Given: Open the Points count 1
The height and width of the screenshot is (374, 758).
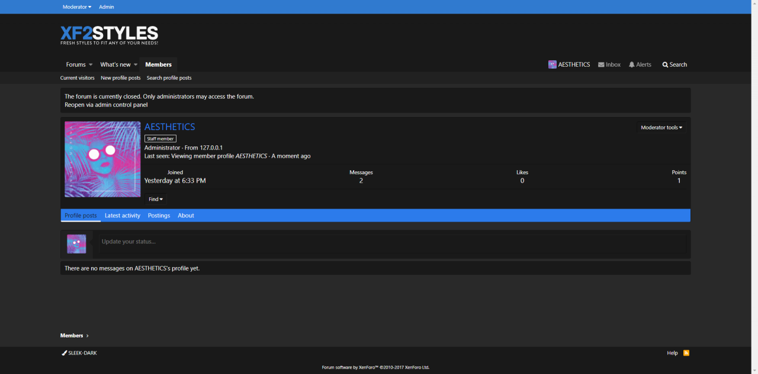Looking at the screenshot, I should pyautogui.click(x=679, y=181).
